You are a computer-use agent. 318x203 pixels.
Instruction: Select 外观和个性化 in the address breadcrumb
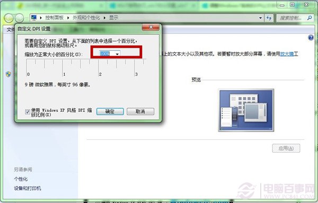86,17
